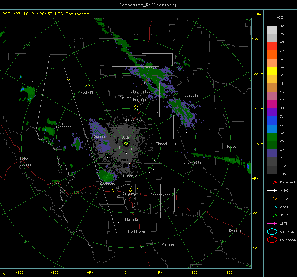The width and height of the screenshot is (297, 277).
Task: Click the Drumheller city label
Action: [193, 162]
